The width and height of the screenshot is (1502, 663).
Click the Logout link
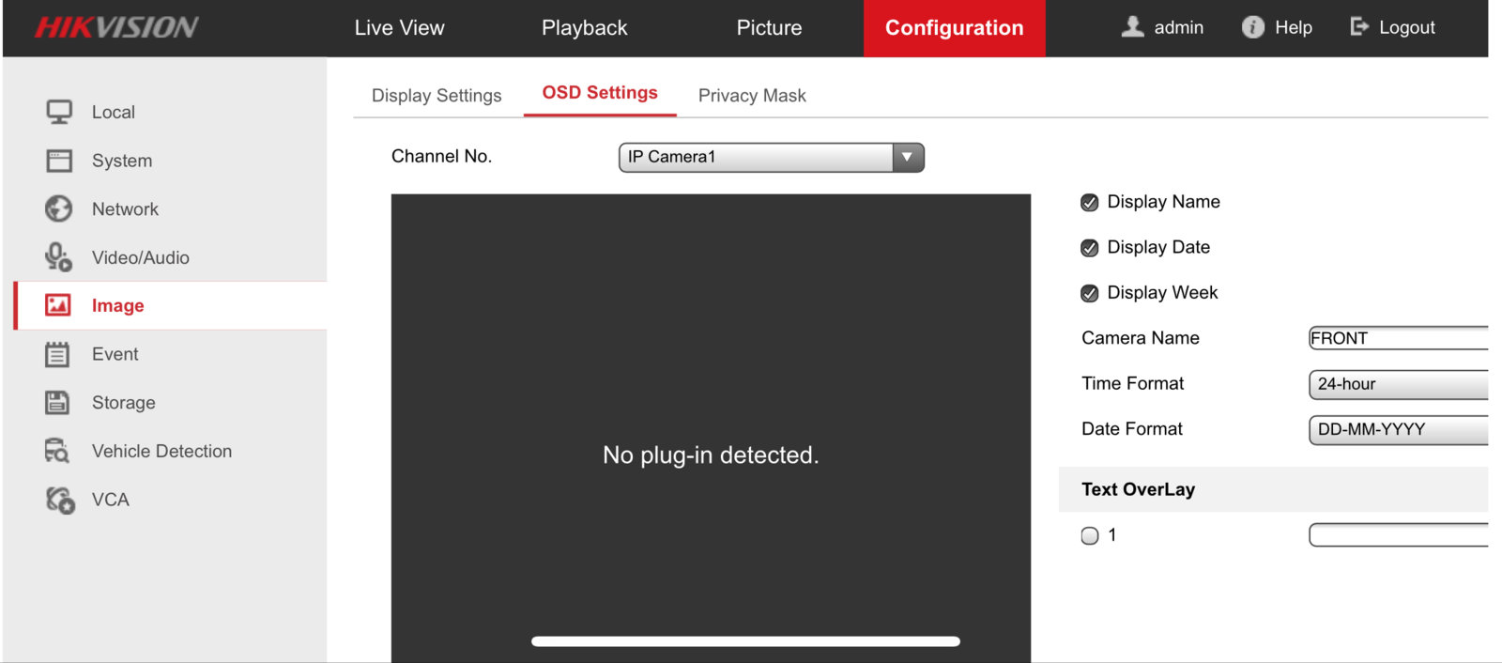[x=1393, y=27]
